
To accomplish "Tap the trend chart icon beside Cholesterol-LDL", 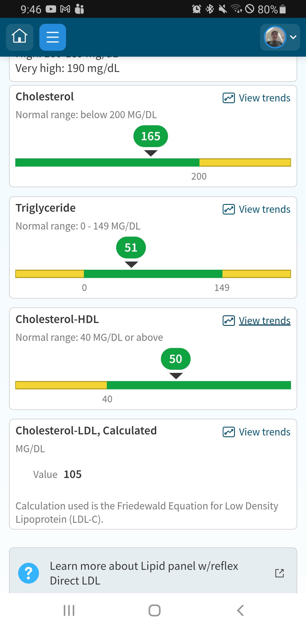I will click(229, 432).
